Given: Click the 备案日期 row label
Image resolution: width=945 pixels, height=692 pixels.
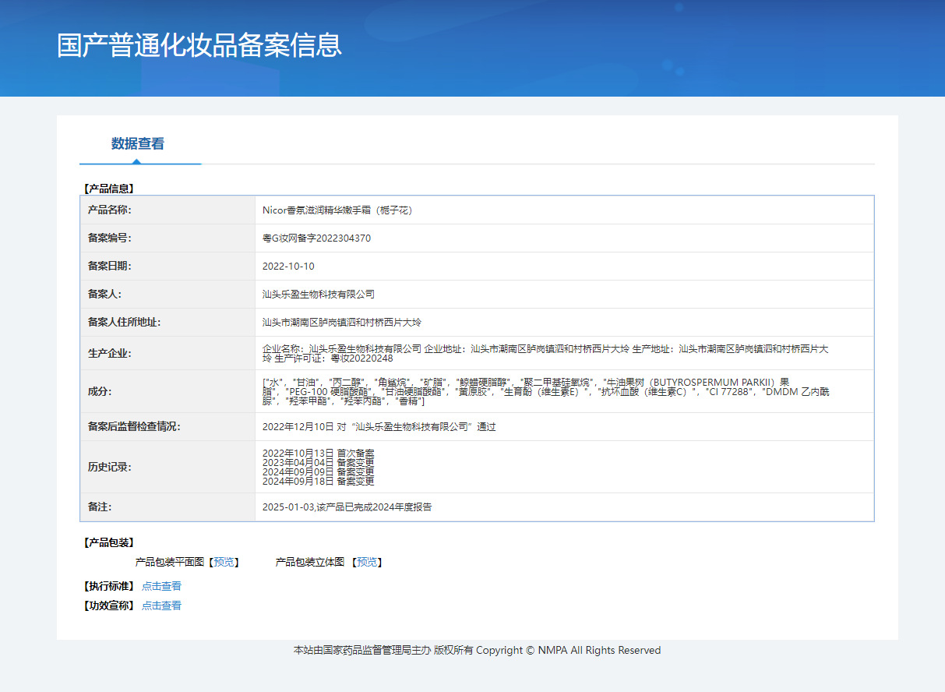Looking at the screenshot, I should (x=110, y=267).
